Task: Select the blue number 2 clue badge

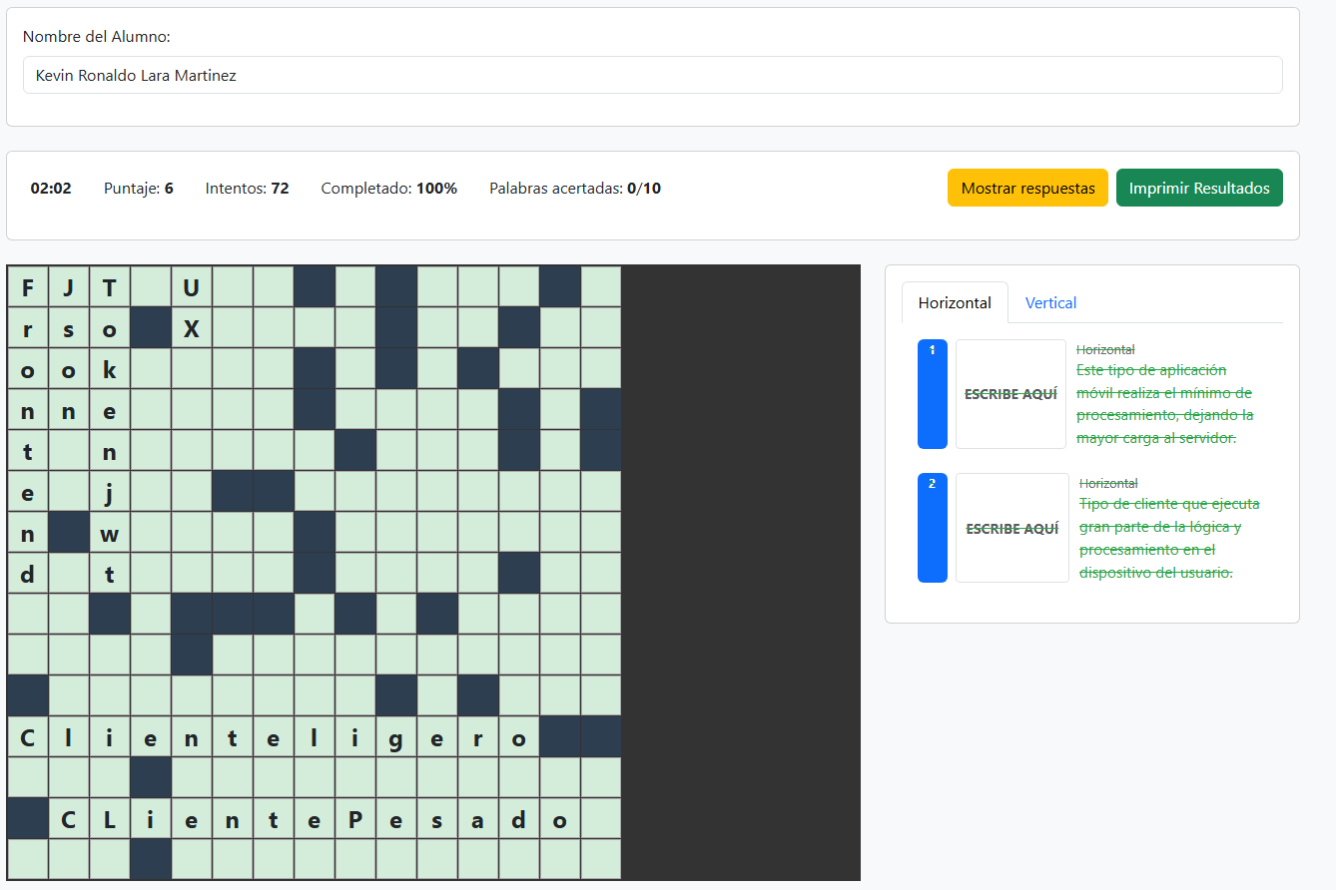Action: [x=932, y=528]
